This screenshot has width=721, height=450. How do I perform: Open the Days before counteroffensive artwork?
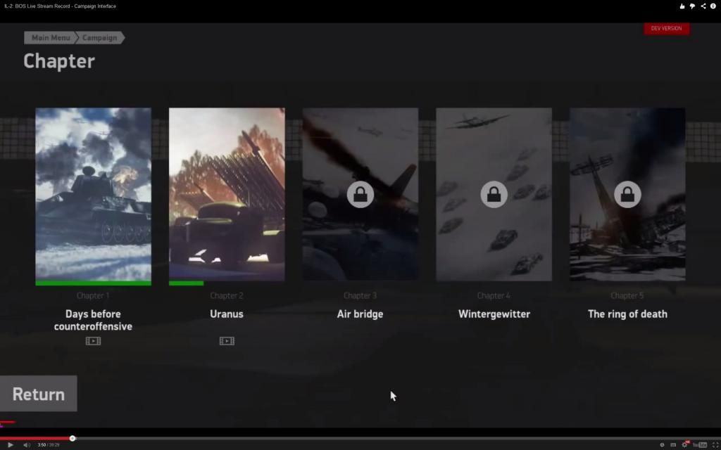click(94, 194)
